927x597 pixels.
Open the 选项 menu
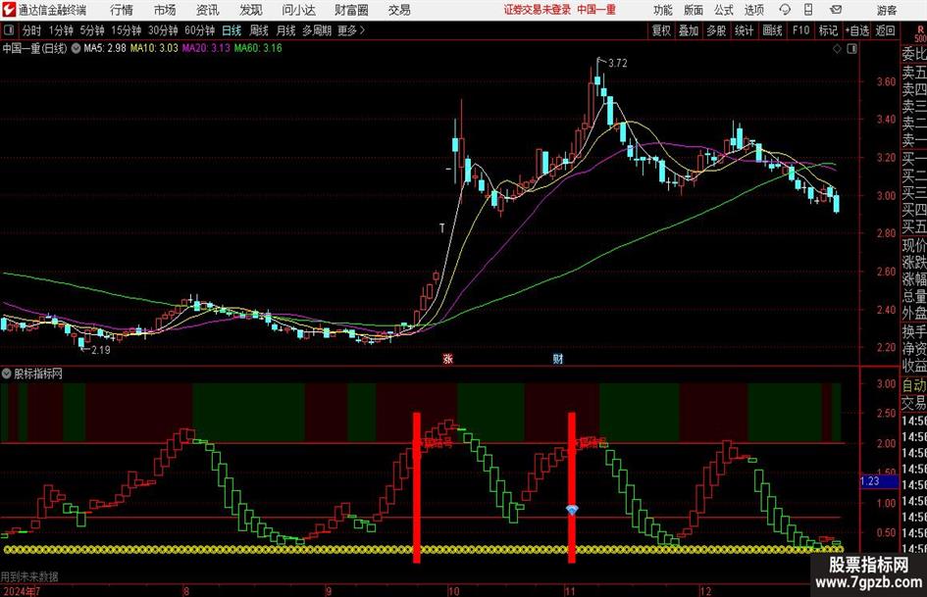(x=753, y=10)
